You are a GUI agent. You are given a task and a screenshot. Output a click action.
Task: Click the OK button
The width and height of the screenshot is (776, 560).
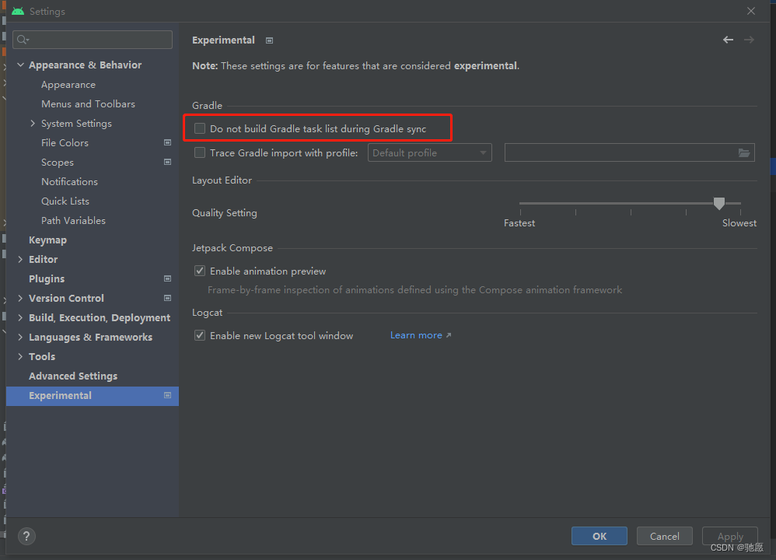599,536
